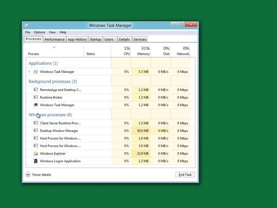This screenshot has height=208, width=277.
Task: Select the RemoteApp and Desktop C... name
Action: 61,90
